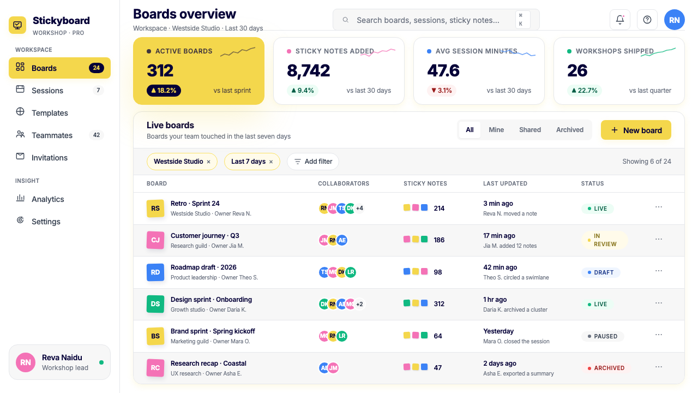
Task: Remove the Last 7 days filter chip
Action: tap(271, 162)
